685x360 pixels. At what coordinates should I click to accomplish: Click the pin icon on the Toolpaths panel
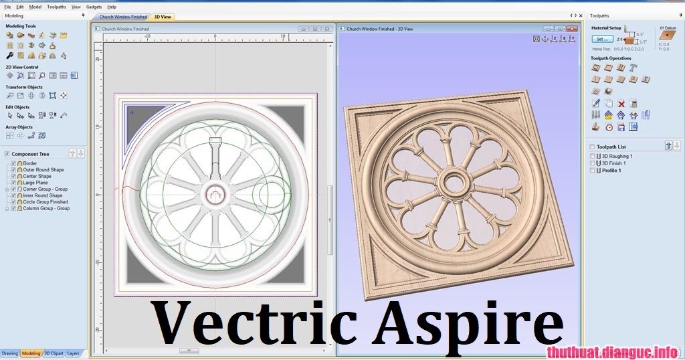tap(680, 16)
